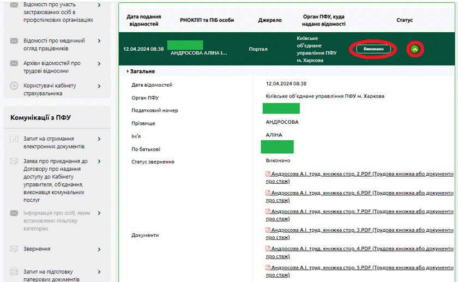Expand arrow for Архіви відомостей про трудові відносини
458x282 pixels.
tap(99, 63)
